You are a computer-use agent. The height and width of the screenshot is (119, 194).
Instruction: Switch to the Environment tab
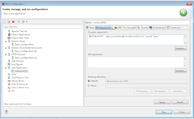click(157, 27)
